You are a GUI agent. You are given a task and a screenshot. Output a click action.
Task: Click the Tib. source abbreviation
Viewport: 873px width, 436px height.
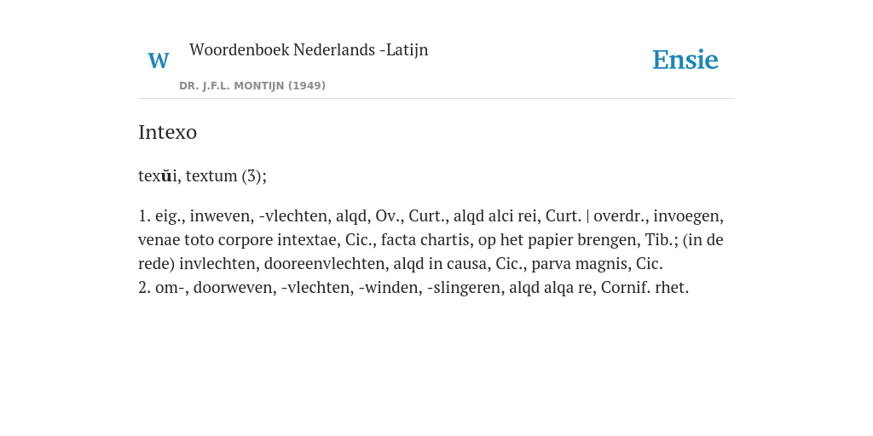[659, 239]
